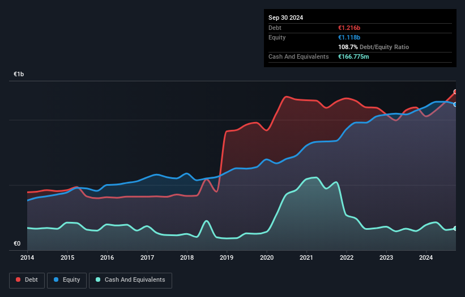
Task: Click the €1b y-axis label
Action: click(x=19, y=74)
